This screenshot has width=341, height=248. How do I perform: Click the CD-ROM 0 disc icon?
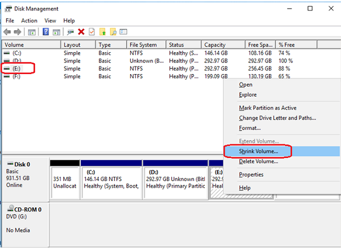(x=10, y=208)
